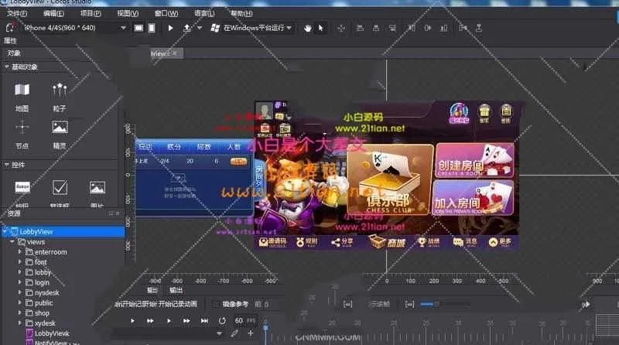
Task: Open the 项目(P) menu
Action: coord(91,14)
